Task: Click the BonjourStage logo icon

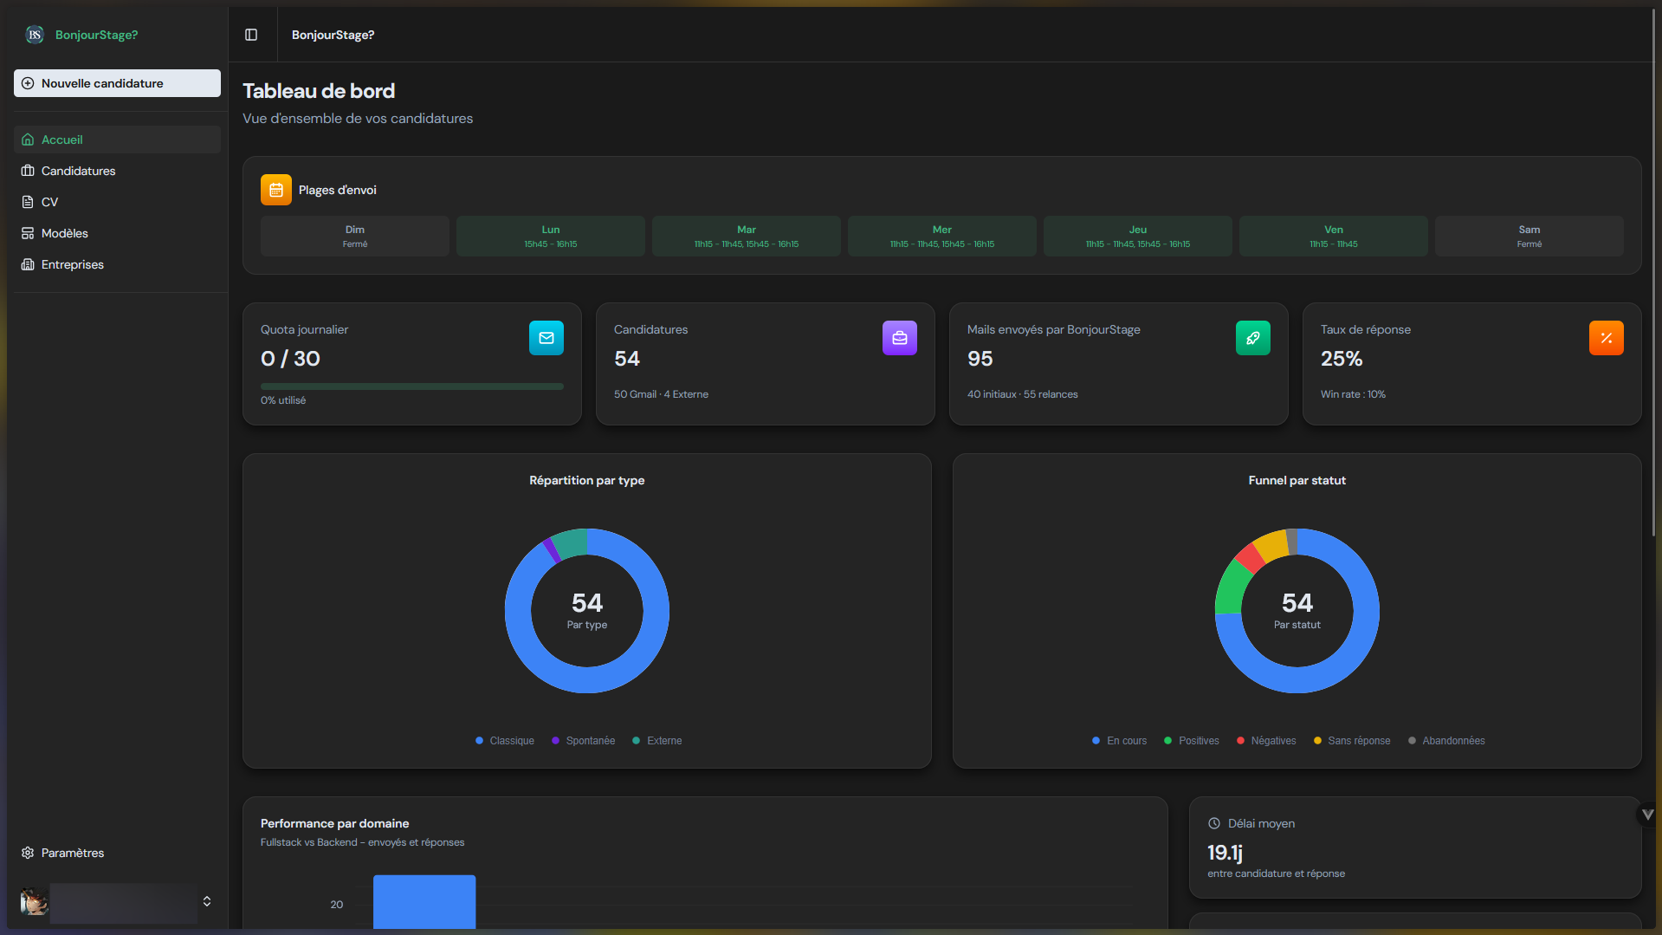Action: pos(35,35)
